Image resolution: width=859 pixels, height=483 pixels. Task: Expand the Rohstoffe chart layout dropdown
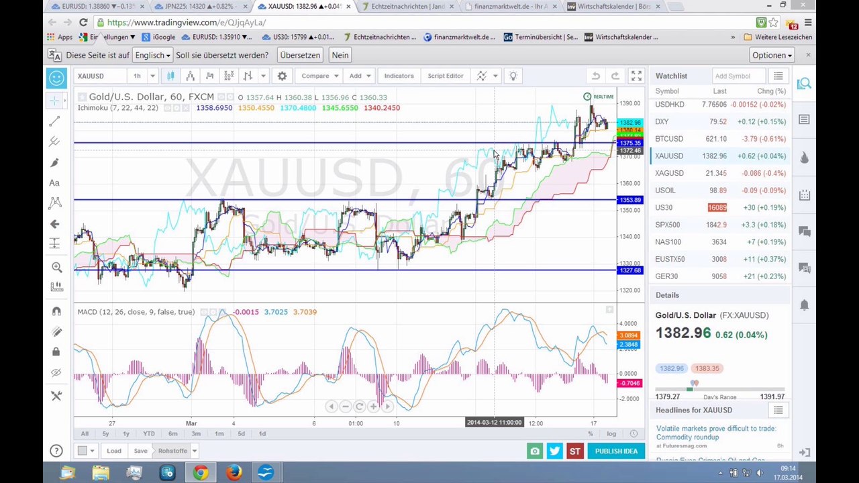pos(193,451)
